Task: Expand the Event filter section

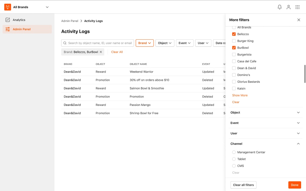Action: [x=266, y=123]
